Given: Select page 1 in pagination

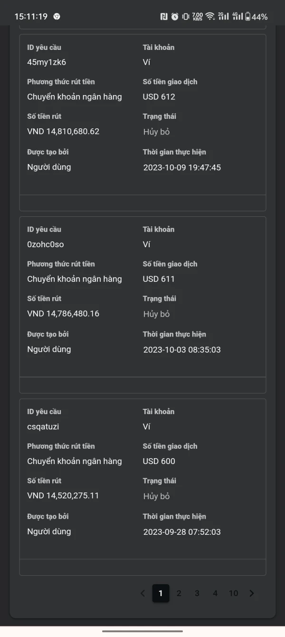Looking at the screenshot, I should 161,593.
